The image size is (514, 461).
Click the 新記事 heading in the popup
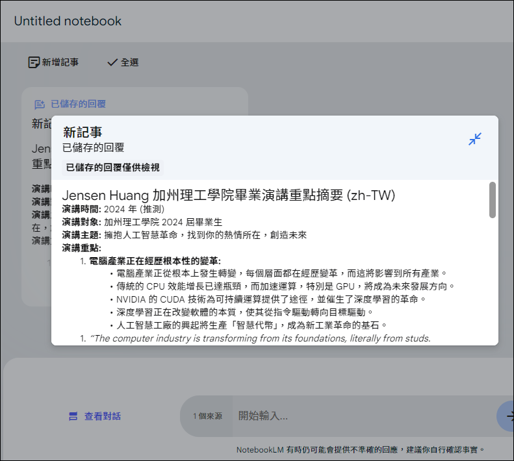83,132
